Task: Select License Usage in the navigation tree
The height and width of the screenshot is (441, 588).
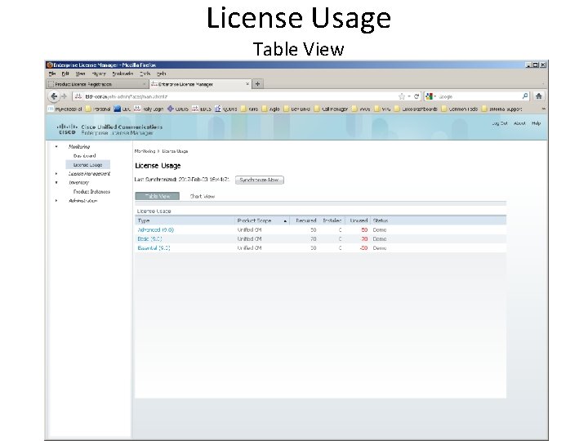Action: pos(87,165)
